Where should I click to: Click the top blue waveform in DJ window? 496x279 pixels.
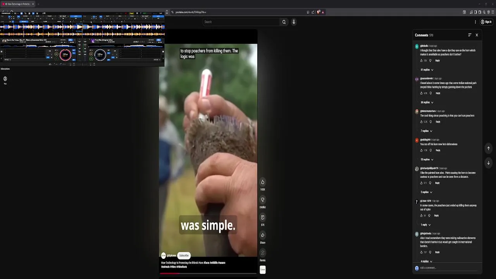coord(82,27)
